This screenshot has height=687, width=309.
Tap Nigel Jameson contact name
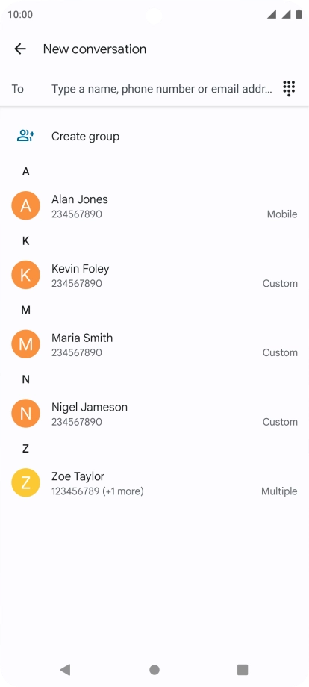(x=90, y=407)
